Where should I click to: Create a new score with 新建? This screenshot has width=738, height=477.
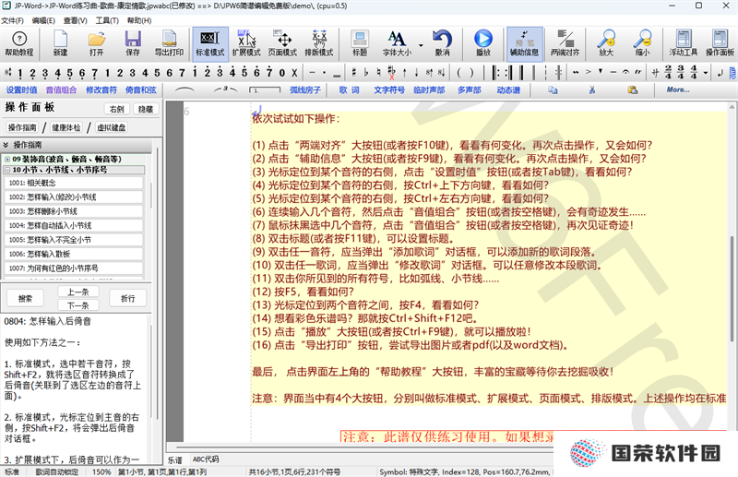click(60, 43)
